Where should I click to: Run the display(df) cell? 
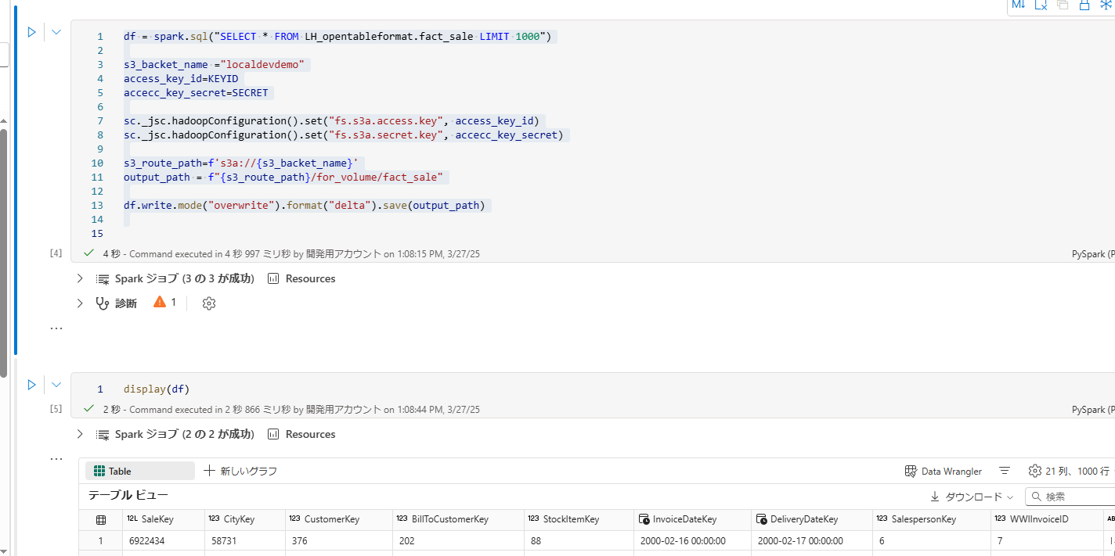[32, 385]
